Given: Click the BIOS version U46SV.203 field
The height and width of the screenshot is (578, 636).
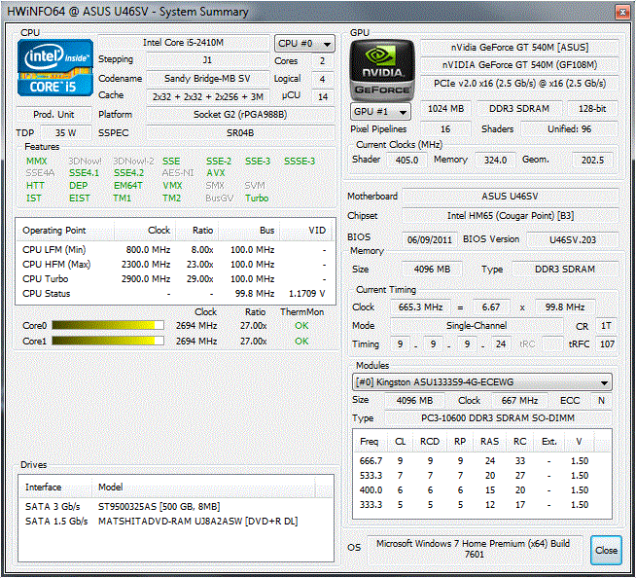Looking at the screenshot, I should click(573, 239).
